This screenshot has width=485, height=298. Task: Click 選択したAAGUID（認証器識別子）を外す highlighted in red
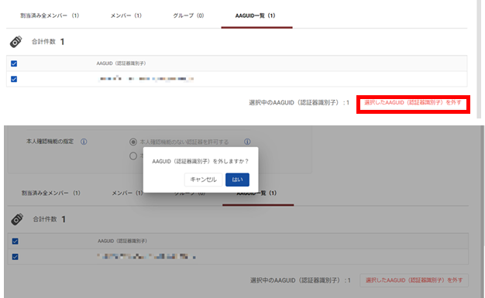point(413,103)
